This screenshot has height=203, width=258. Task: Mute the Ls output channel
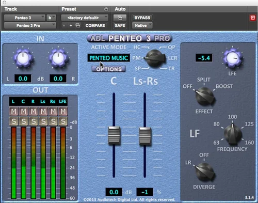(x=43, y=112)
